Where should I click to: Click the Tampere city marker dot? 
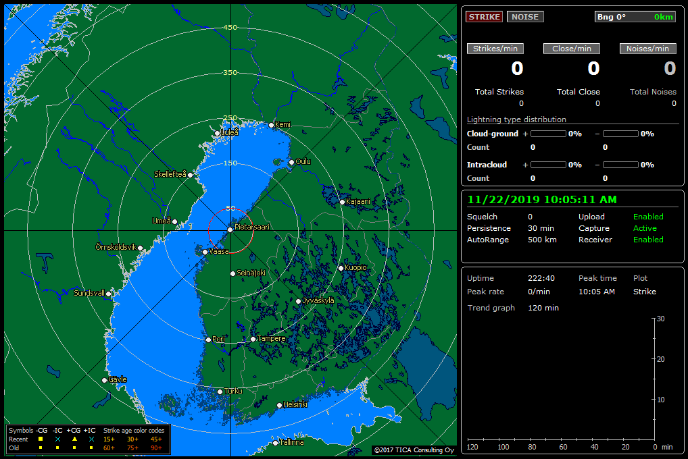[x=253, y=339]
